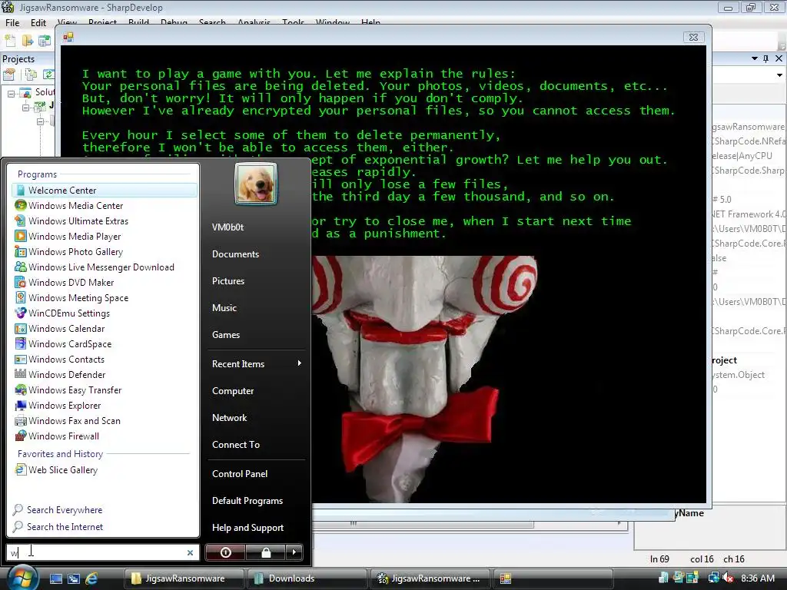Click SharpDevelop open file toolbar icon
The height and width of the screenshot is (590, 787).
[28, 40]
